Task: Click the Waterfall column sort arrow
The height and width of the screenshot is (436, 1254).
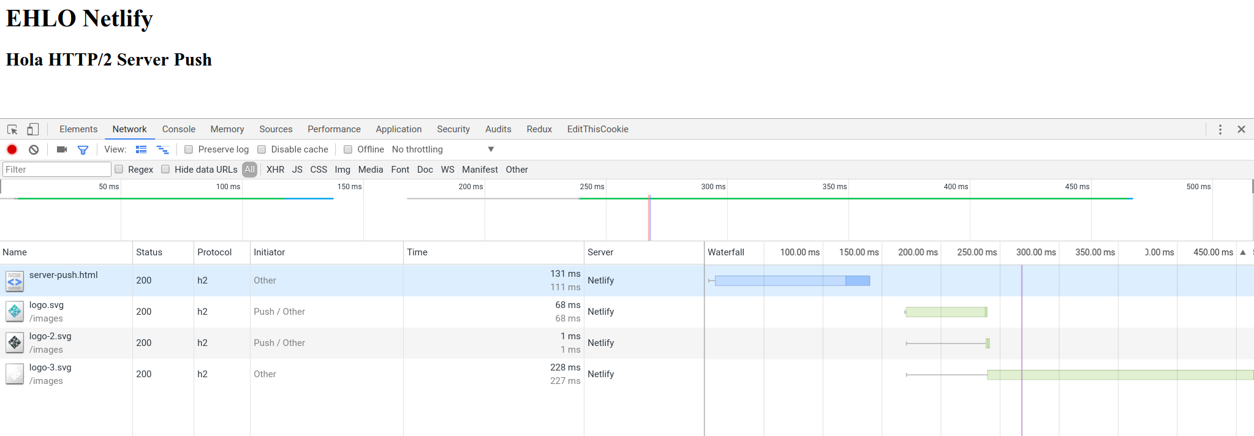Action: (x=1242, y=252)
